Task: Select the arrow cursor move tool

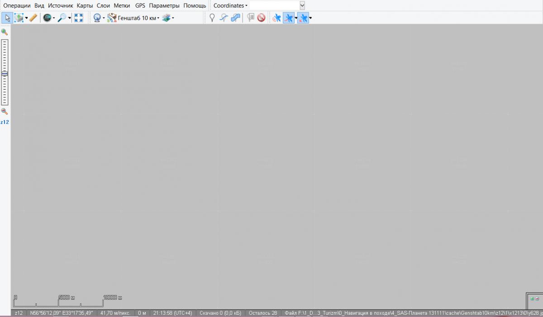Action: 7,18
